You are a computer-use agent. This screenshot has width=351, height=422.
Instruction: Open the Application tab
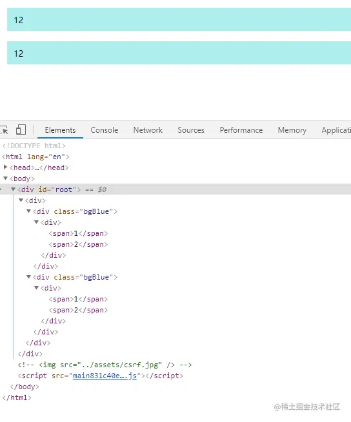(x=336, y=130)
